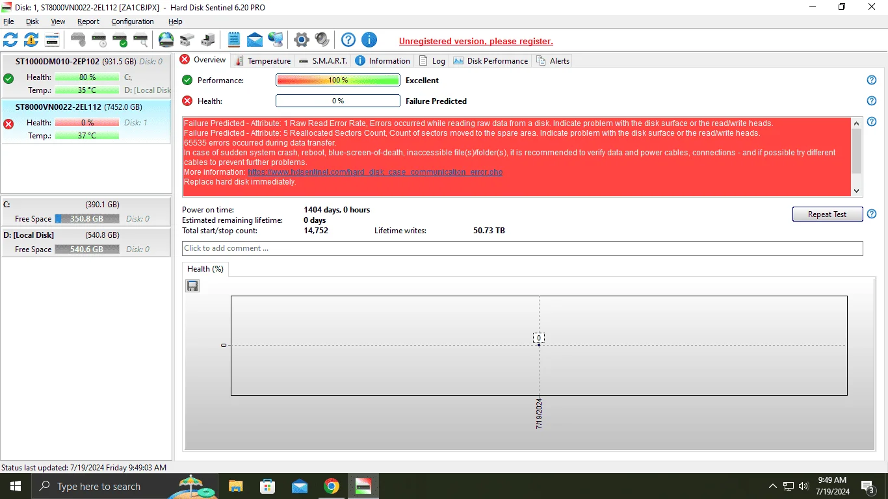888x499 pixels.
Task: Select the ST8000VN0022-2EL112 disk entry
Action: coord(86,122)
